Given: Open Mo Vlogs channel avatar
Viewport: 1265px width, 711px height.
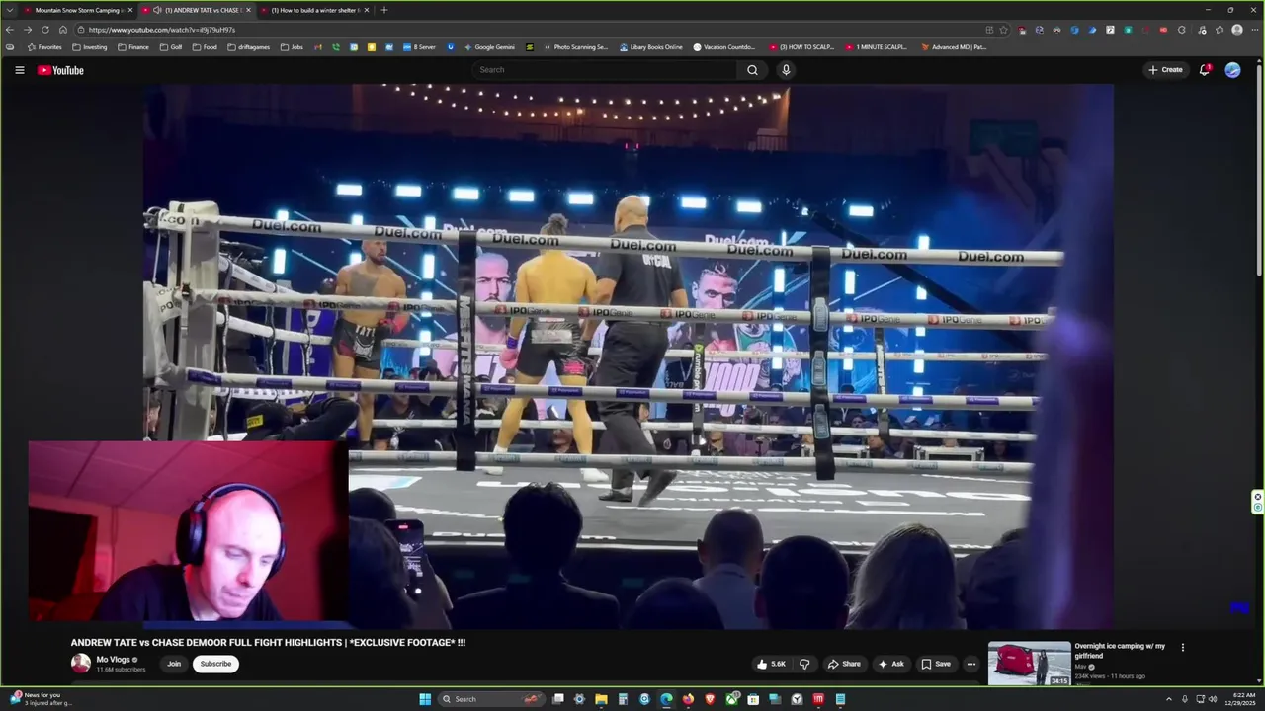Looking at the screenshot, I should click(80, 664).
